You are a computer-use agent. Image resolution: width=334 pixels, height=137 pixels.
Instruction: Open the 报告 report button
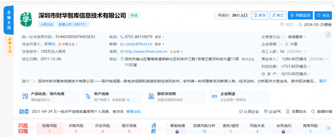click(260, 15)
